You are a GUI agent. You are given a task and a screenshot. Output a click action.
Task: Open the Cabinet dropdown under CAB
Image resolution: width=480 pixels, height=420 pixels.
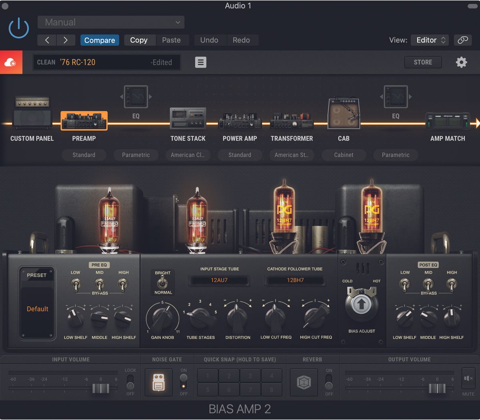click(x=344, y=155)
